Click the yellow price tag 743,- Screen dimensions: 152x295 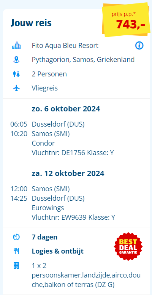tap(125, 19)
